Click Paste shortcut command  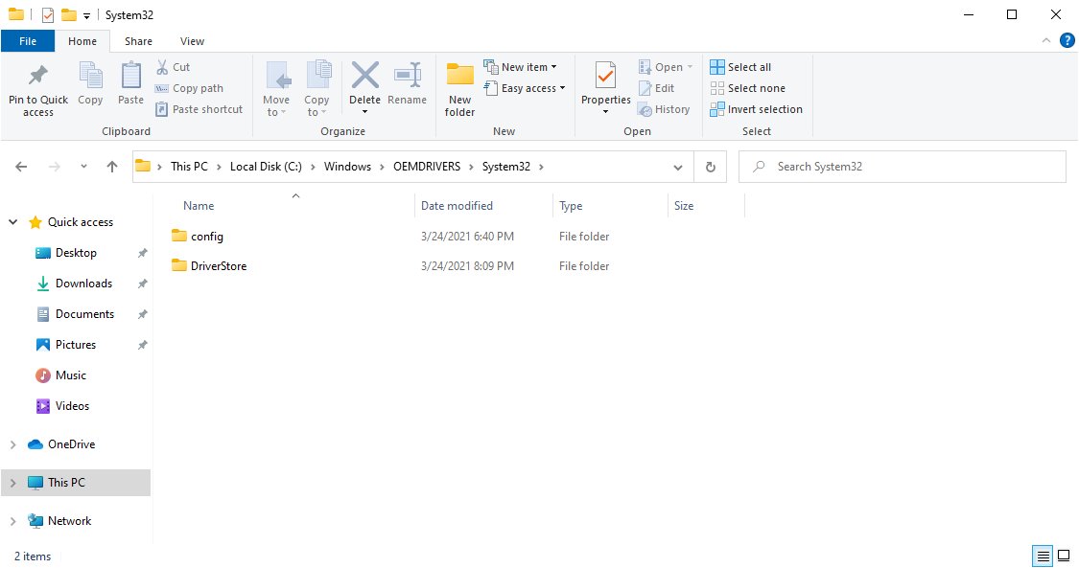(199, 109)
